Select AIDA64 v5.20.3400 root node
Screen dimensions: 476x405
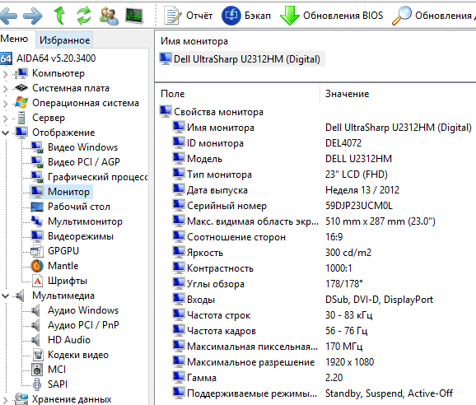click(56, 58)
